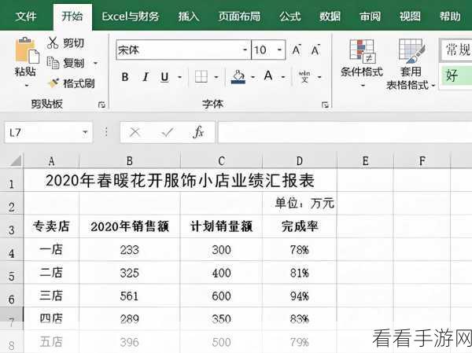472x353 pixels.
Task: Open the font size 10 dropdown
Action: tap(279, 50)
